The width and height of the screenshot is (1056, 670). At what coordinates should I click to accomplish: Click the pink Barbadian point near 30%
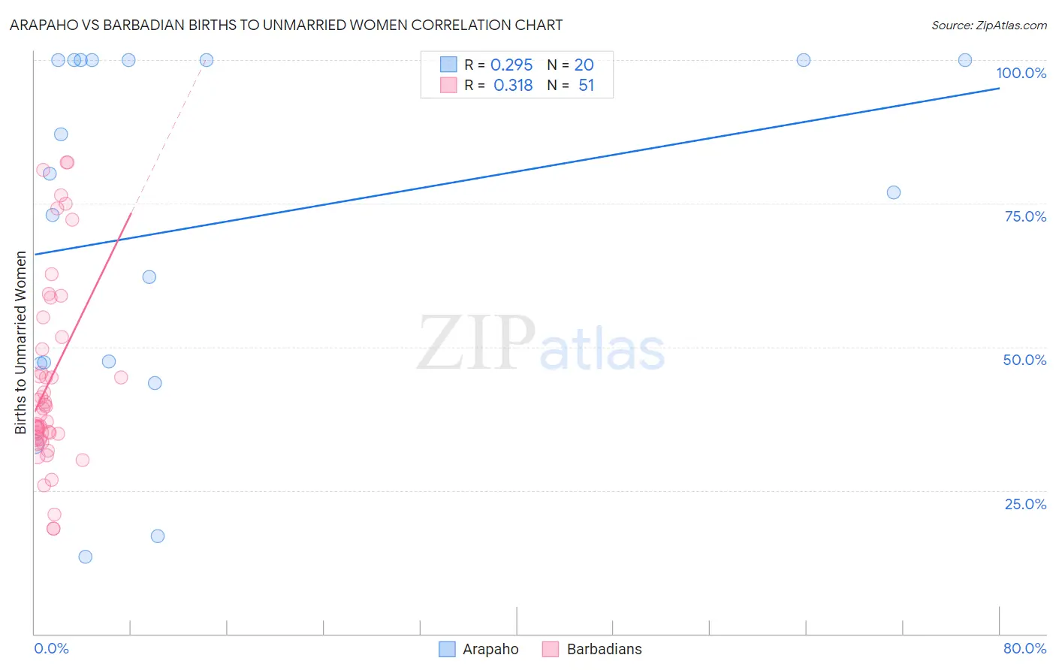coord(83,460)
